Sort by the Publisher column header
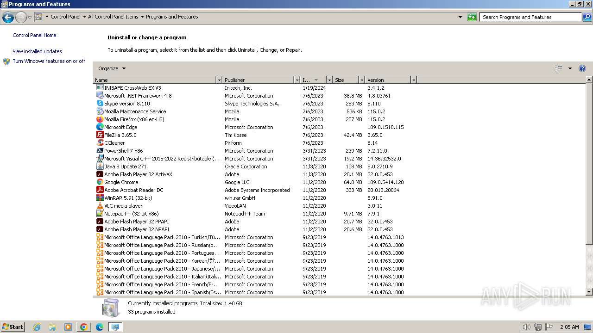 258,80
